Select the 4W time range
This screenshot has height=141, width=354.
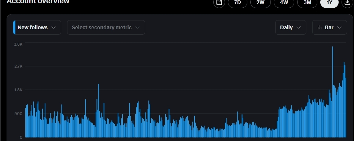click(x=284, y=3)
